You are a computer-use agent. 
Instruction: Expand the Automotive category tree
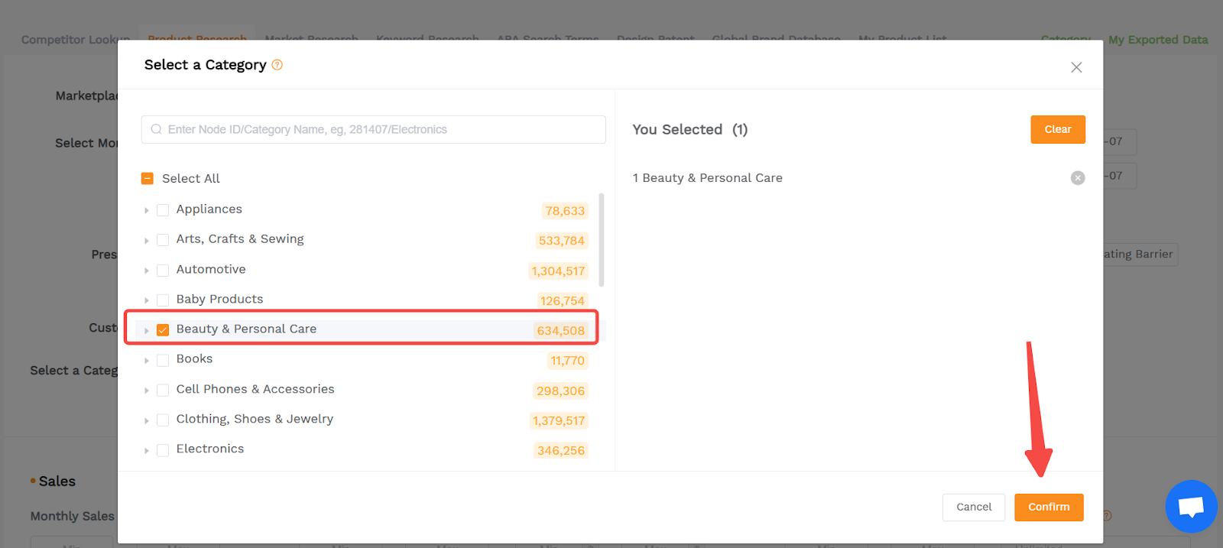click(x=146, y=271)
